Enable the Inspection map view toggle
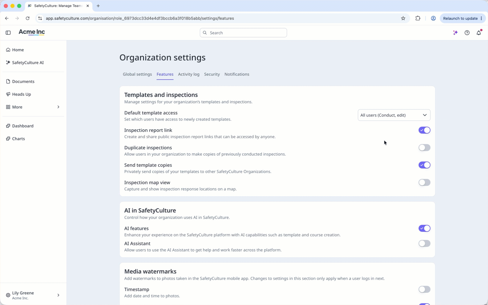The image size is (488, 305). pyautogui.click(x=424, y=182)
